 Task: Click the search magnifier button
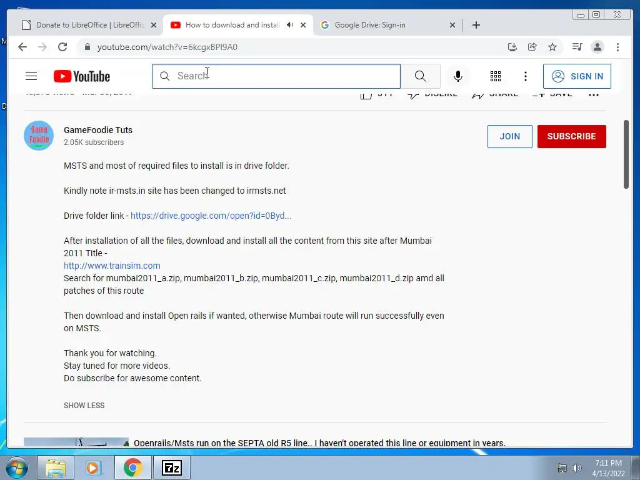pos(421,76)
